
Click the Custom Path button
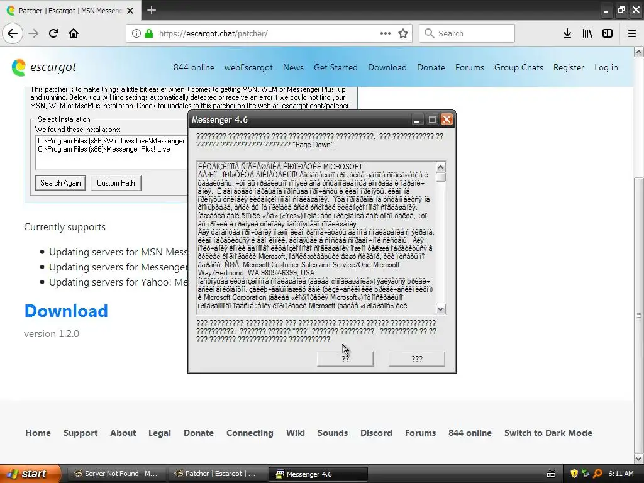click(x=116, y=183)
